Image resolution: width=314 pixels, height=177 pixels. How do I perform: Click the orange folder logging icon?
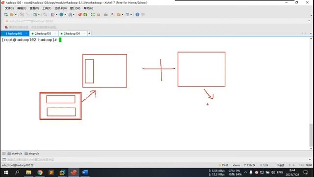pos(119,14)
